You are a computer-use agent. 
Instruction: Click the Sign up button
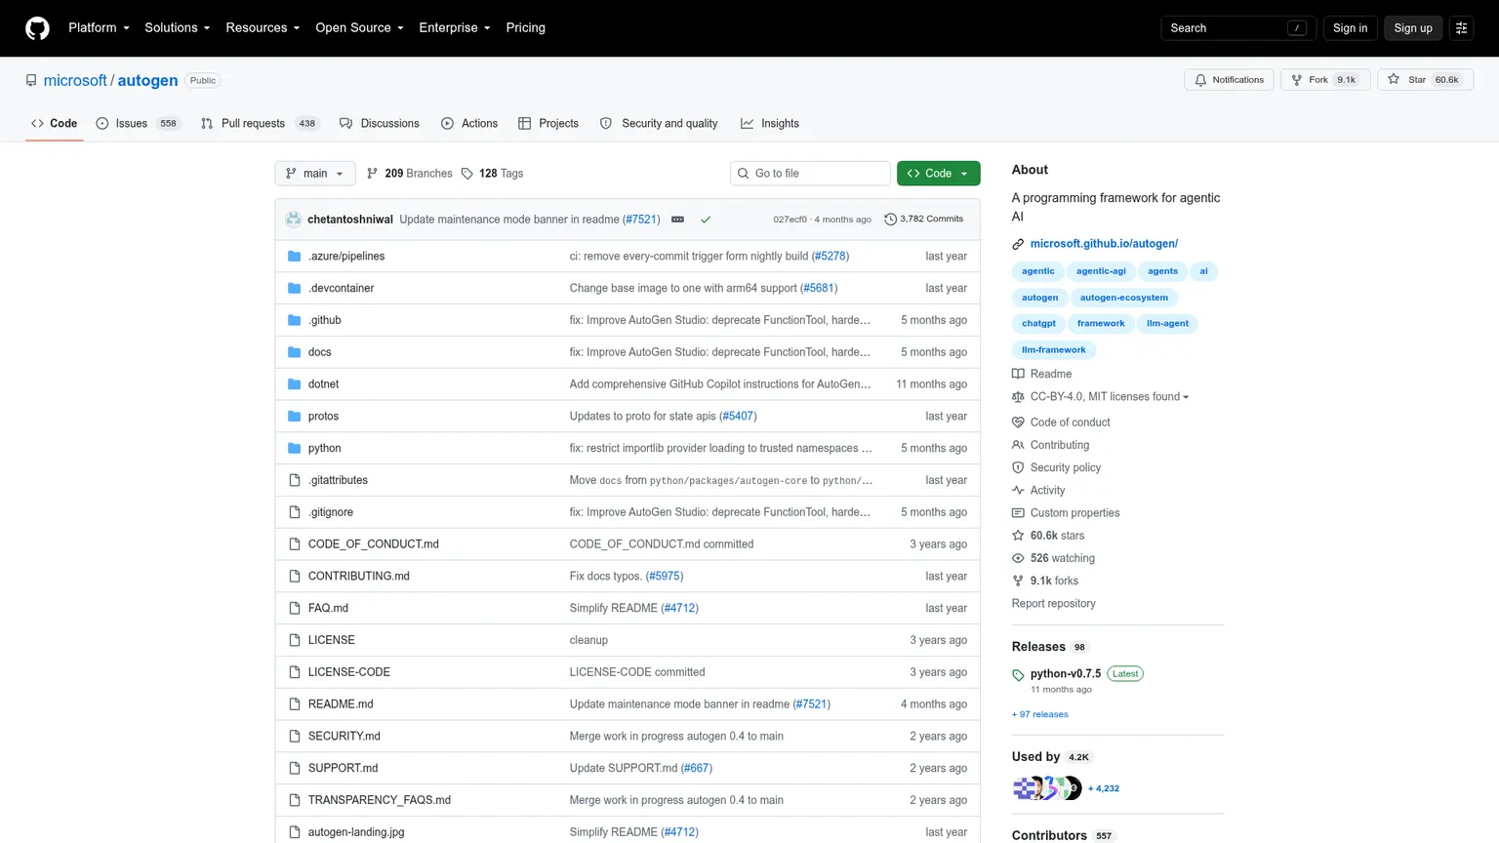click(1412, 28)
